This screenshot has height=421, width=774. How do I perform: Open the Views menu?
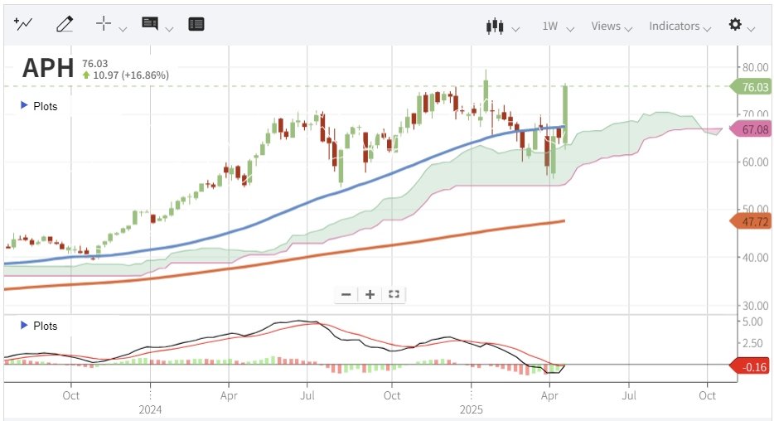point(612,27)
